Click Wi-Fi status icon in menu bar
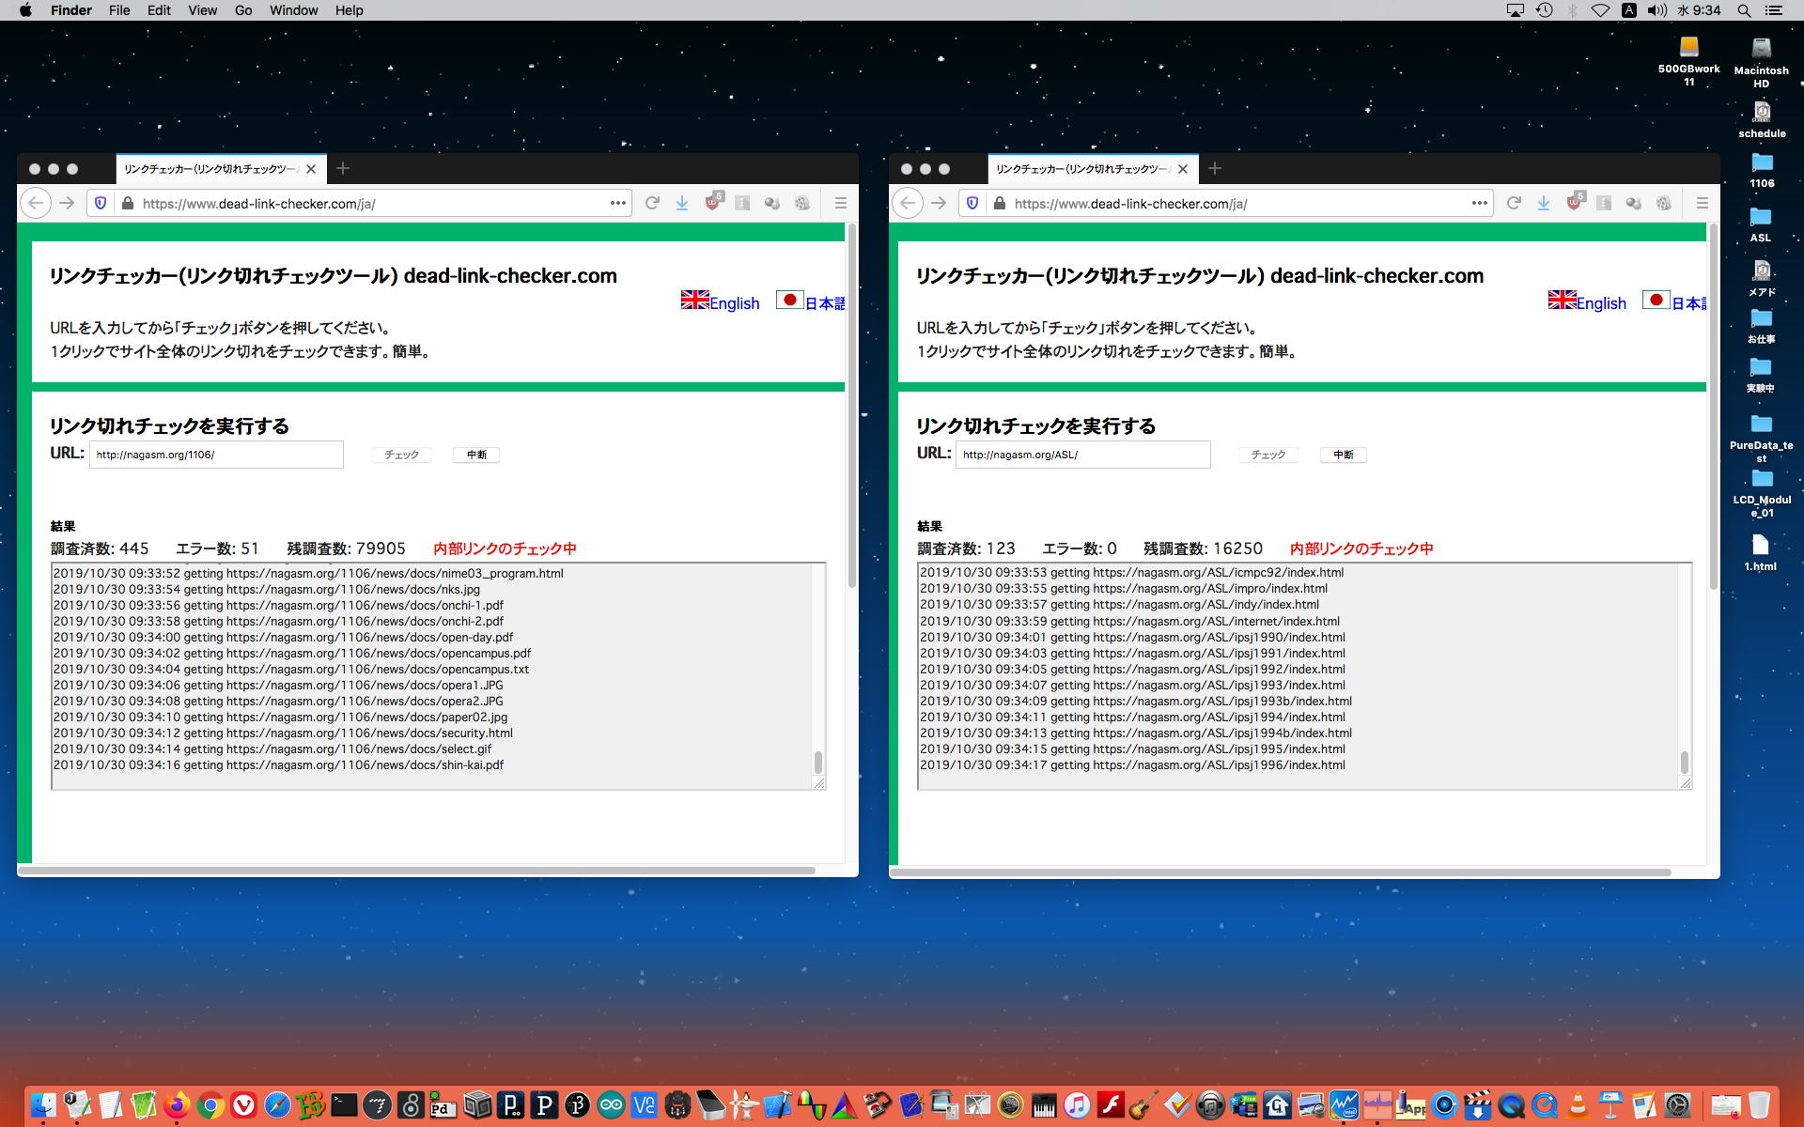1804x1127 pixels. pyautogui.click(x=1600, y=10)
